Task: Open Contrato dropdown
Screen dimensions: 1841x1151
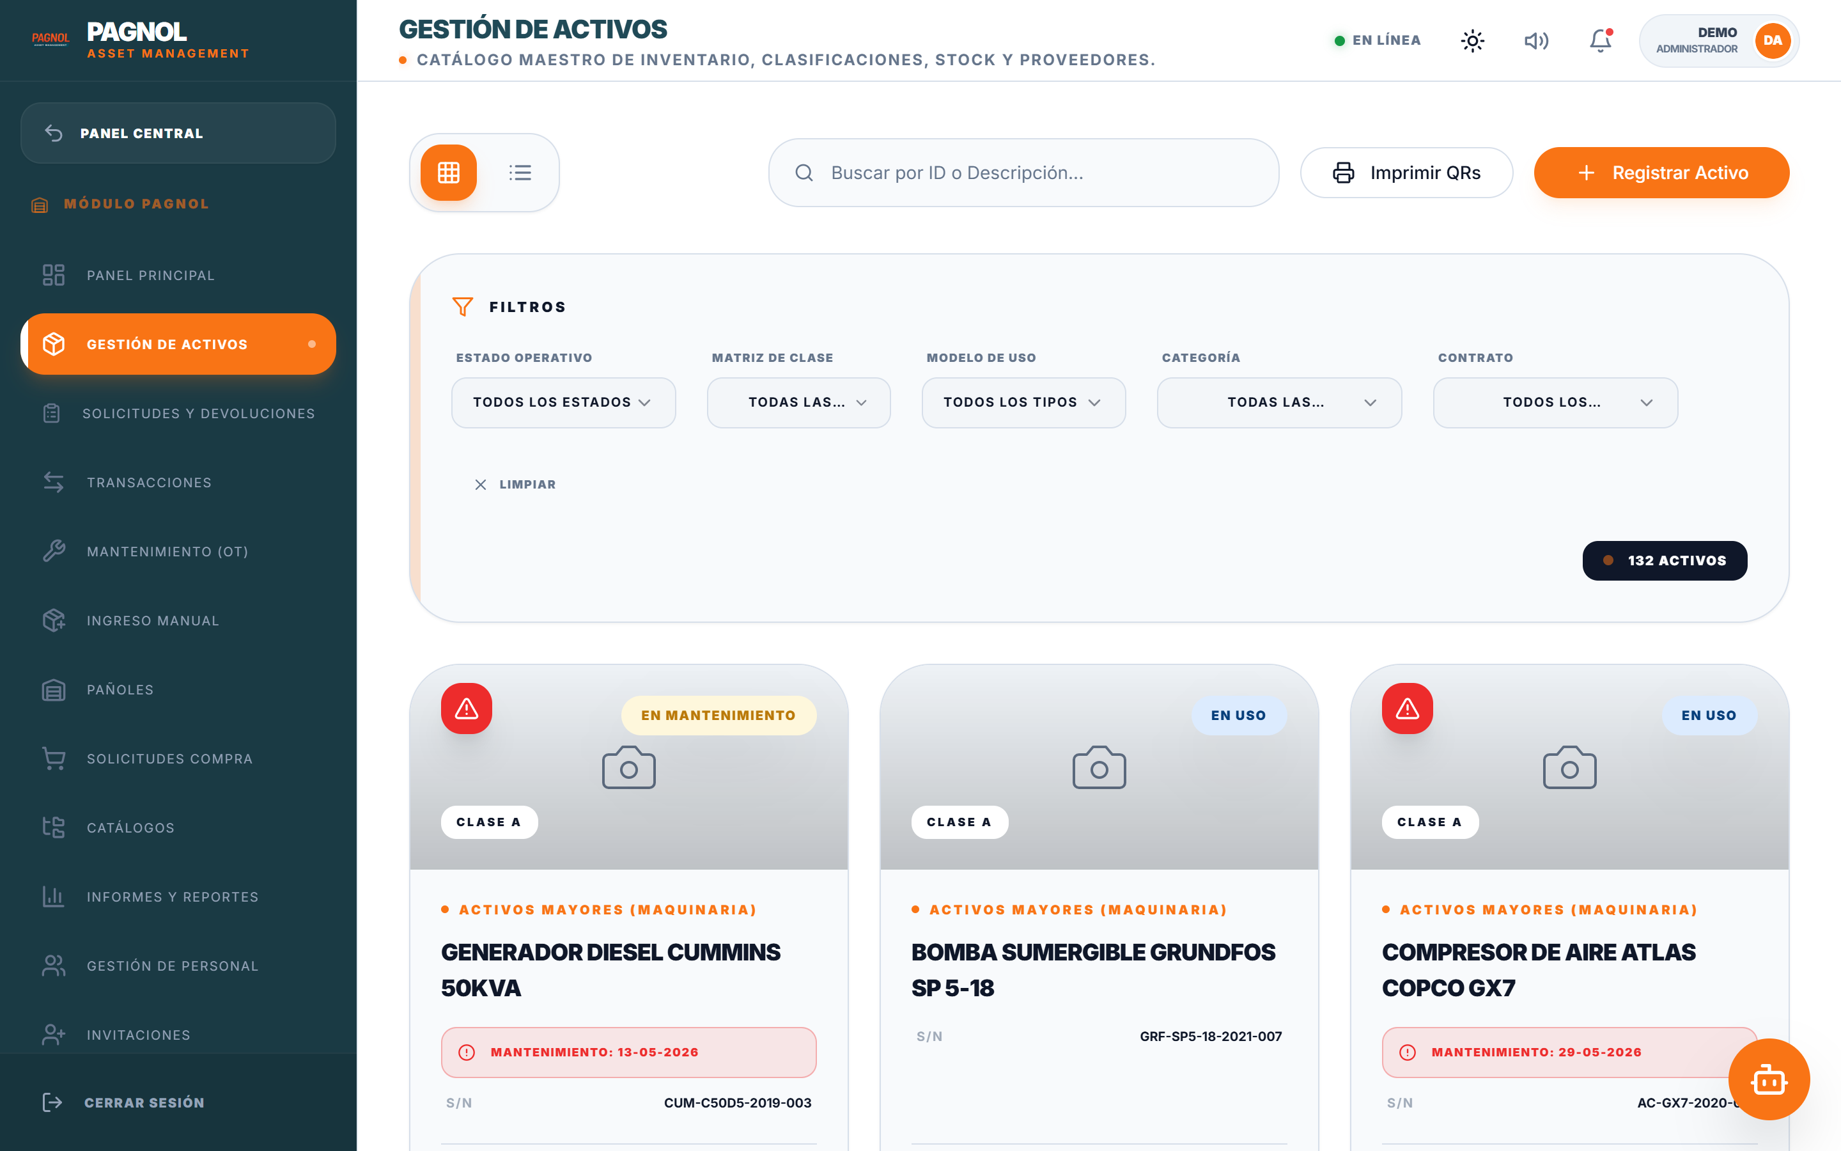Action: (x=1555, y=403)
